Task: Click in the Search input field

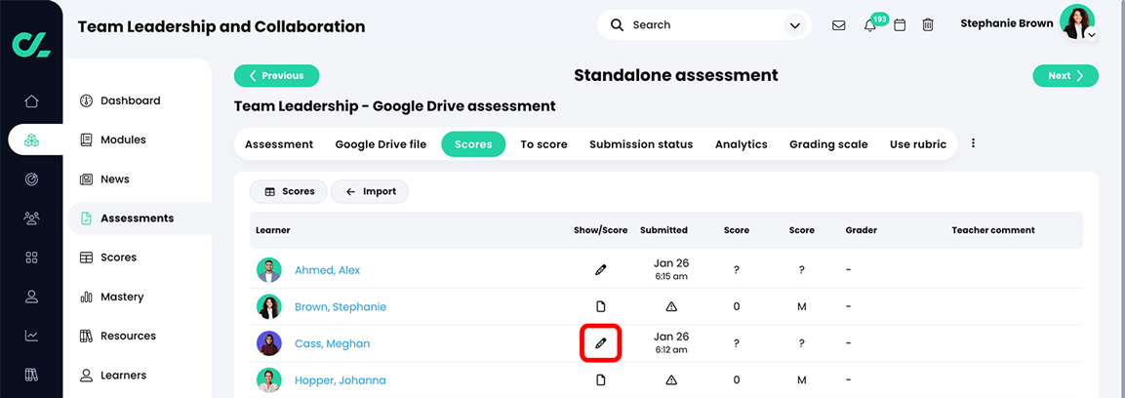Action: click(x=703, y=25)
